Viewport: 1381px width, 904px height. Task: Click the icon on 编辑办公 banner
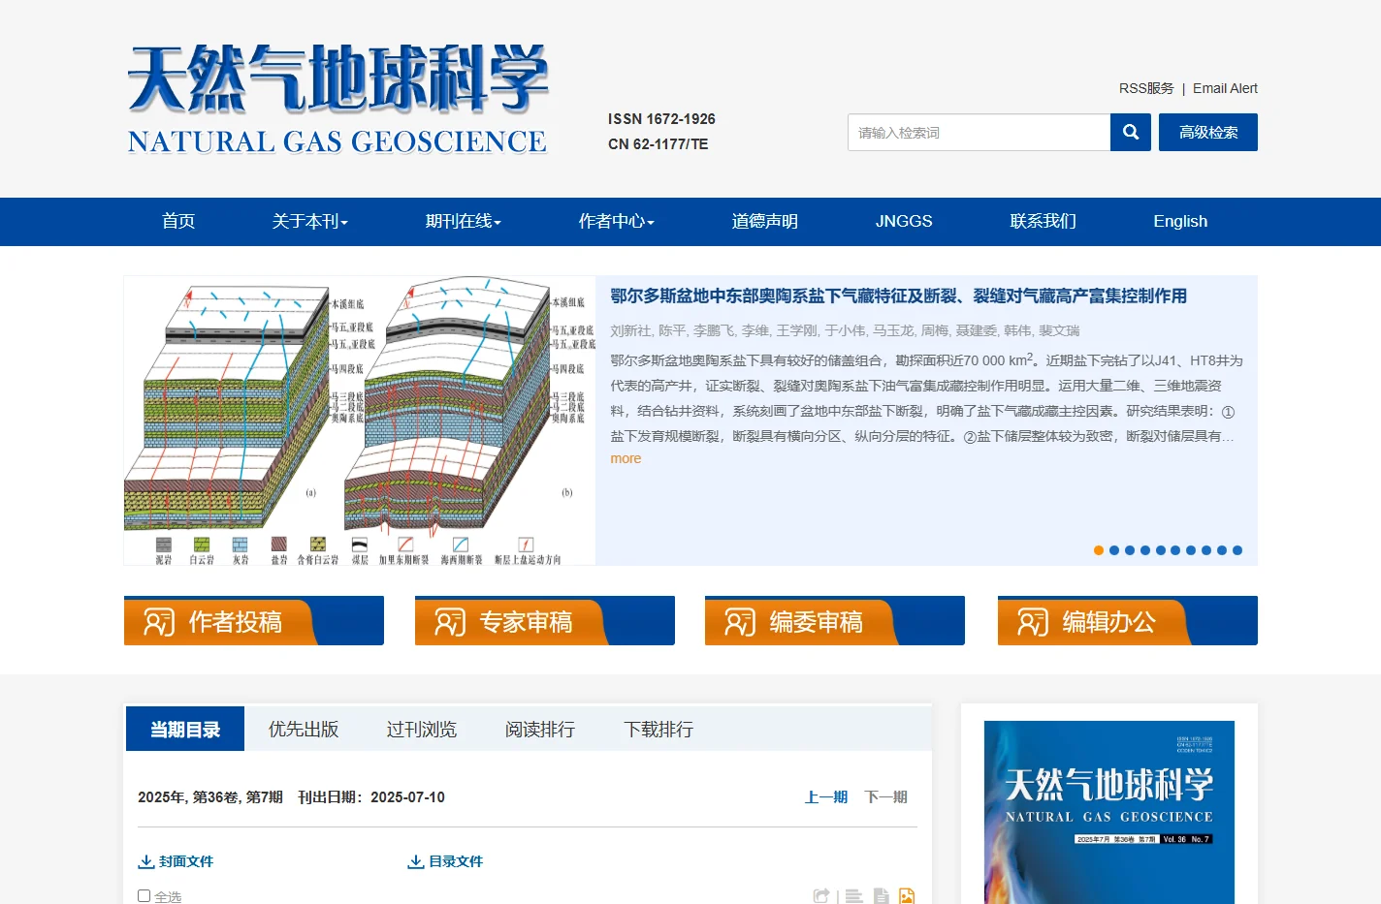(x=1033, y=621)
